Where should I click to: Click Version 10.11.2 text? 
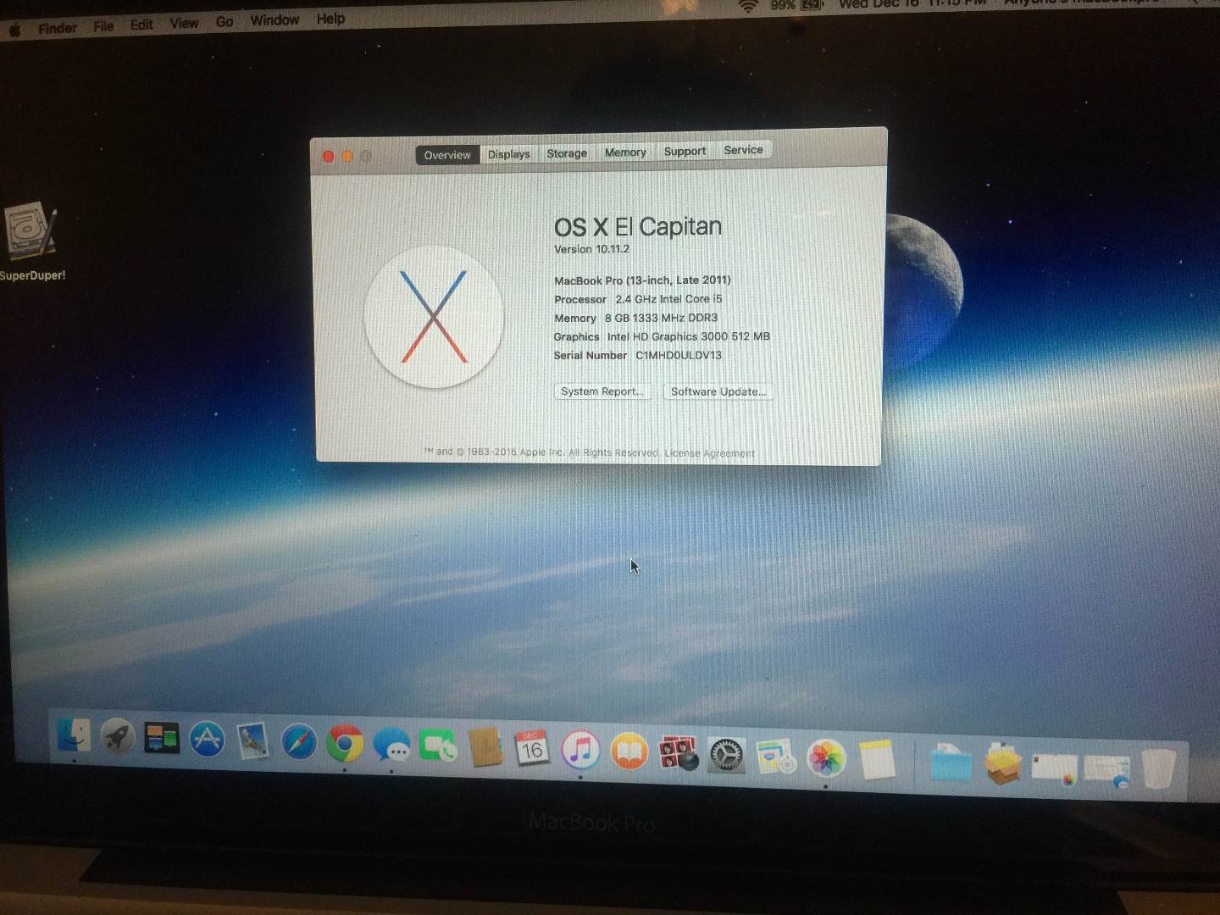[591, 249]
